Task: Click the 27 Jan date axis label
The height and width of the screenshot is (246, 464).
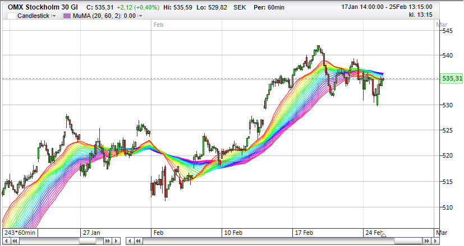Action: [x=91, y=233]
